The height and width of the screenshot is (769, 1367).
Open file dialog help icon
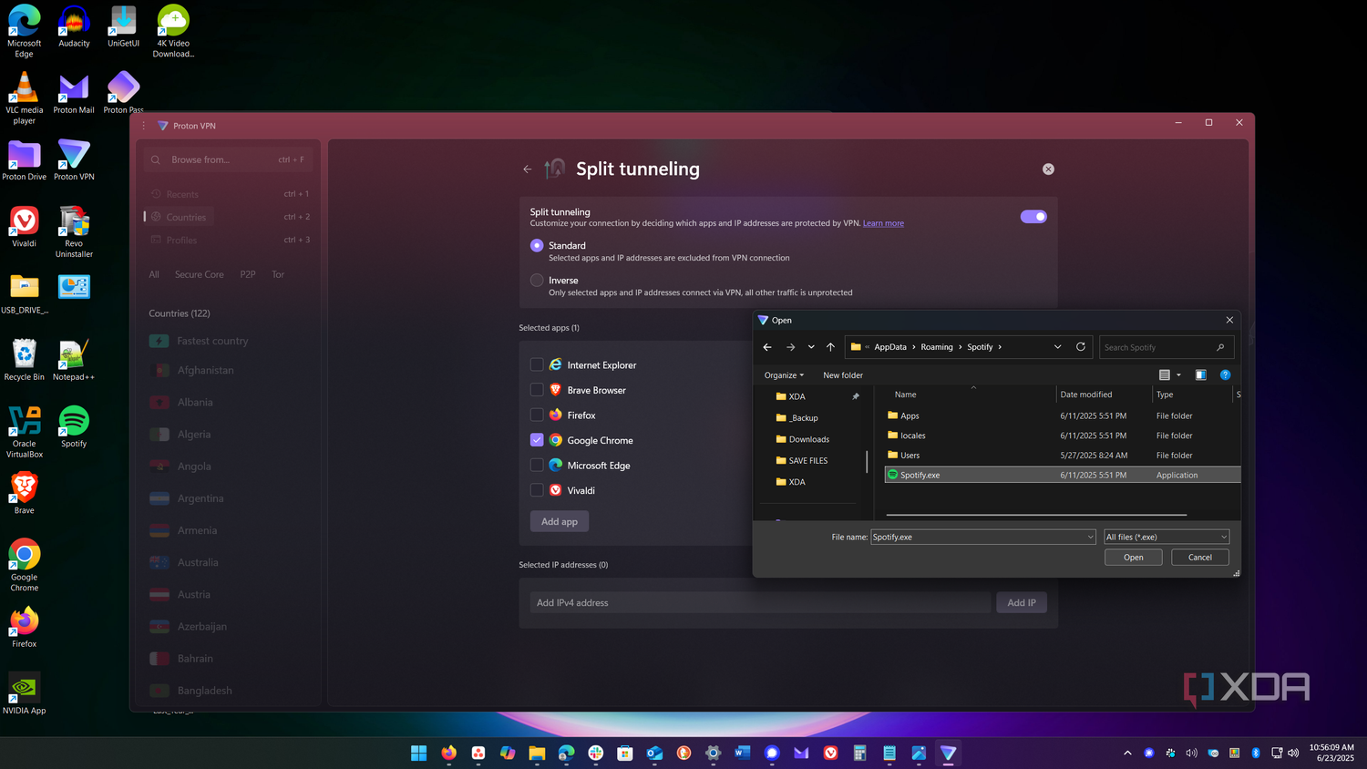pos(1225,375)
